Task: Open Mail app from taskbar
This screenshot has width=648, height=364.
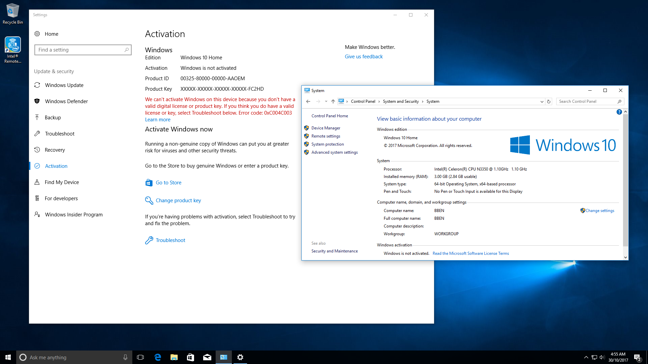Action: 207,357
